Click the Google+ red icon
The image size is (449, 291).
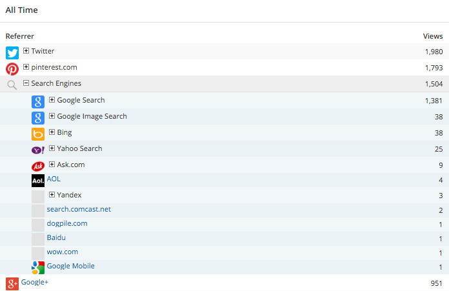tap(12, 283)
